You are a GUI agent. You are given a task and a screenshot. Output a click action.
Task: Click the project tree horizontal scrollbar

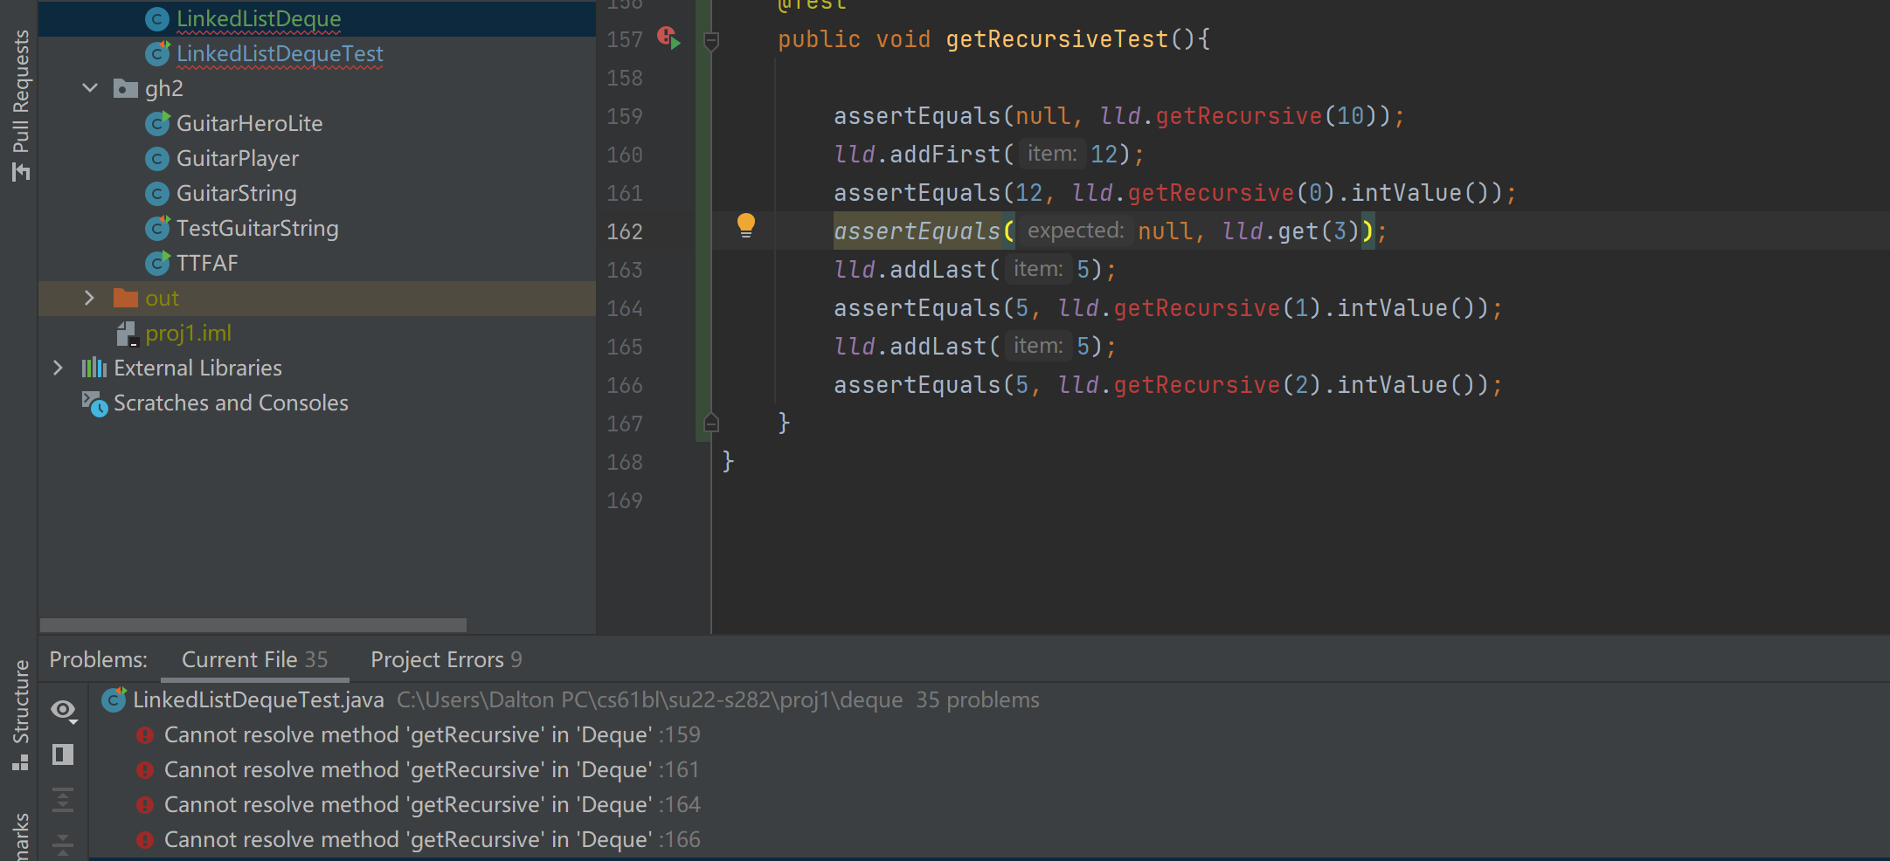[253, 625]
